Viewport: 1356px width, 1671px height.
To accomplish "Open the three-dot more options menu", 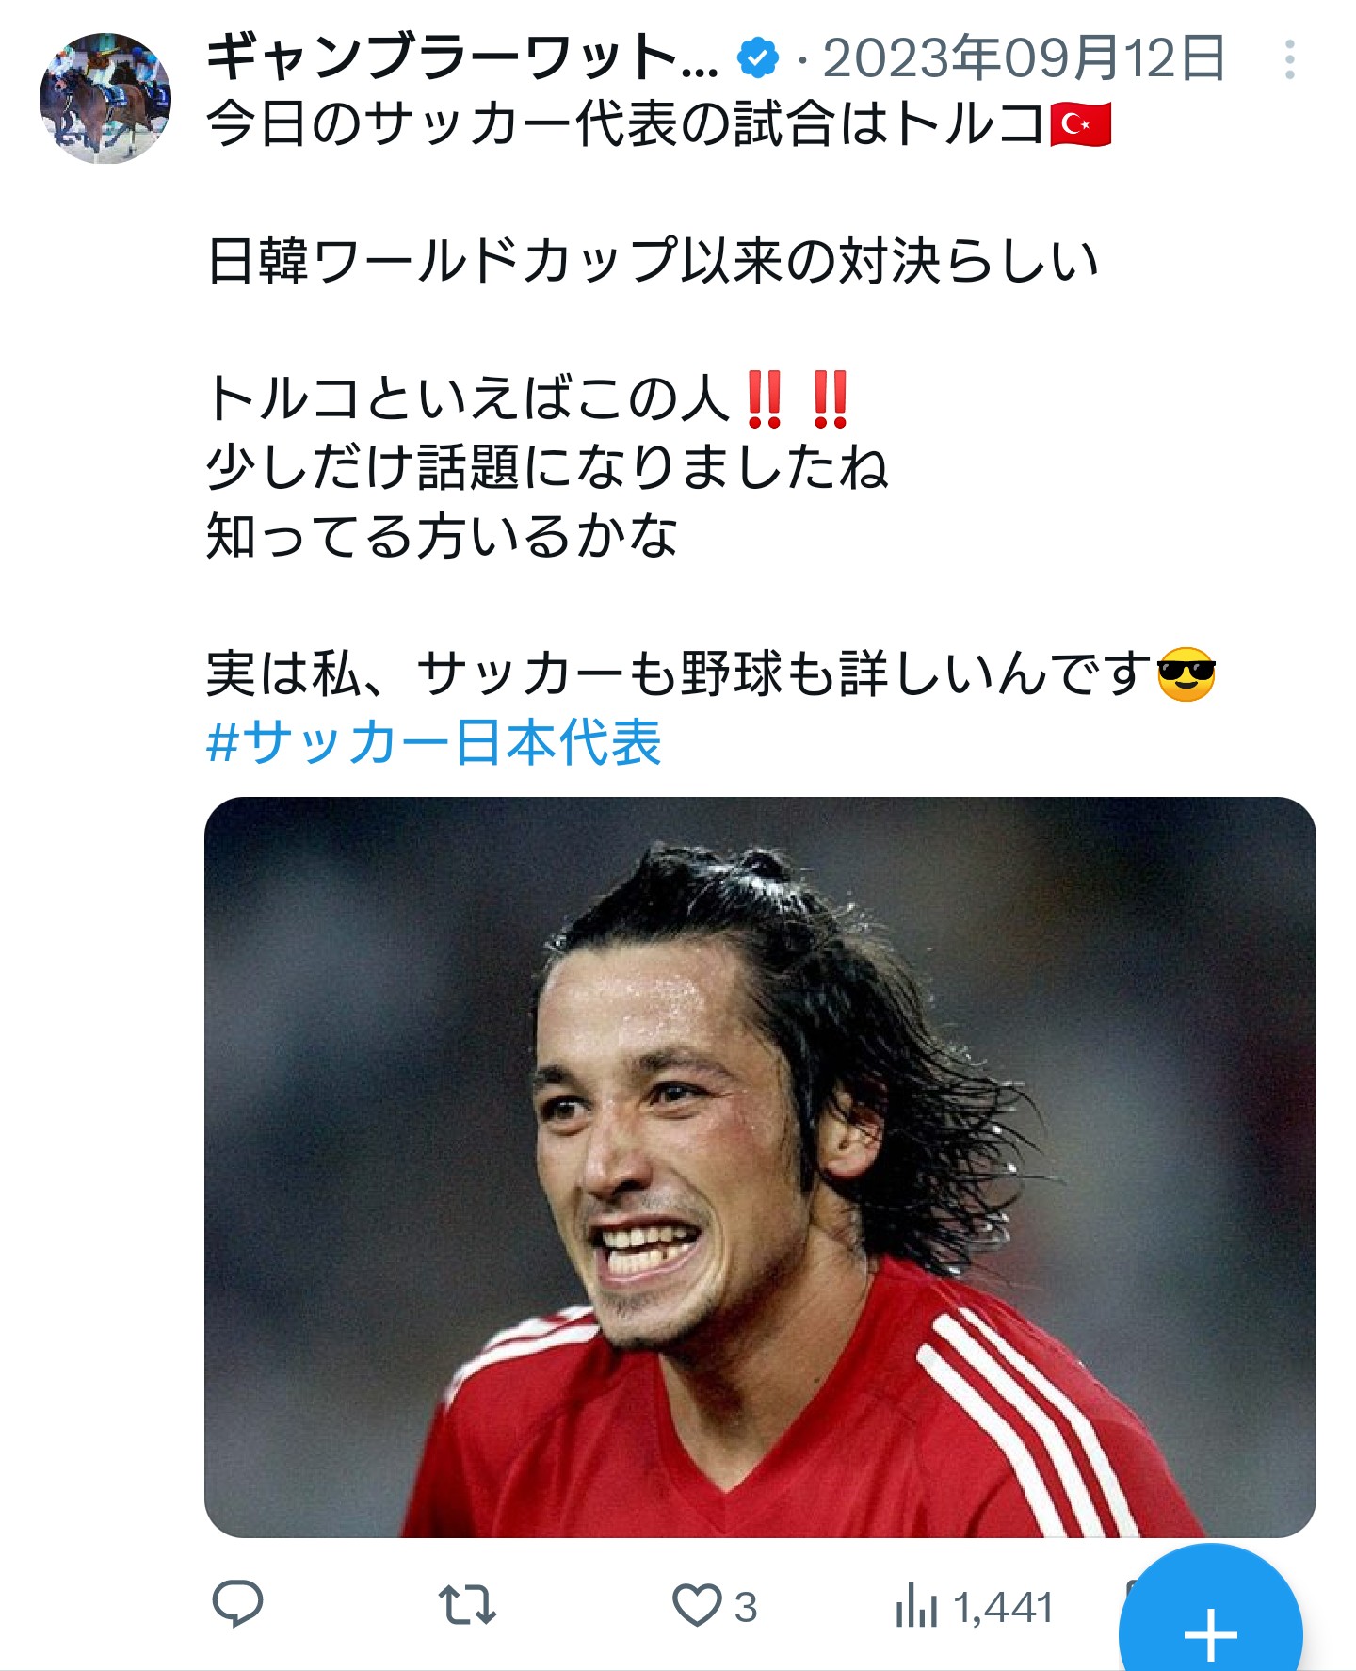I will coord(1289,59).
